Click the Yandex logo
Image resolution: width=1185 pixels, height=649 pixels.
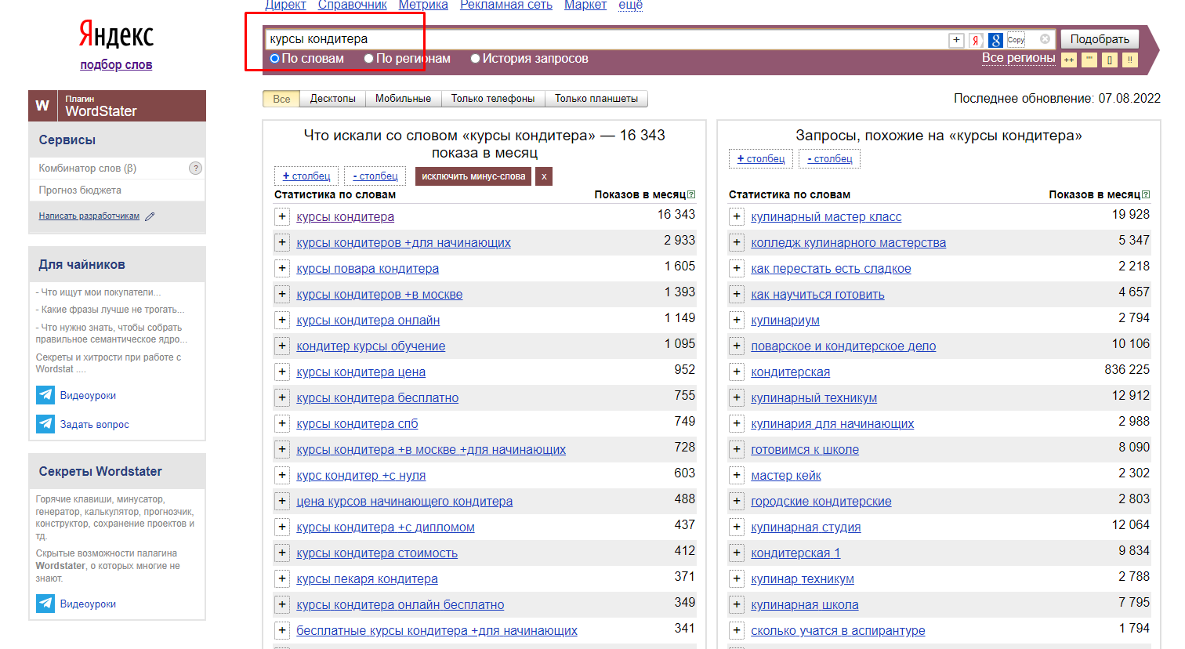tap(116, 34)
